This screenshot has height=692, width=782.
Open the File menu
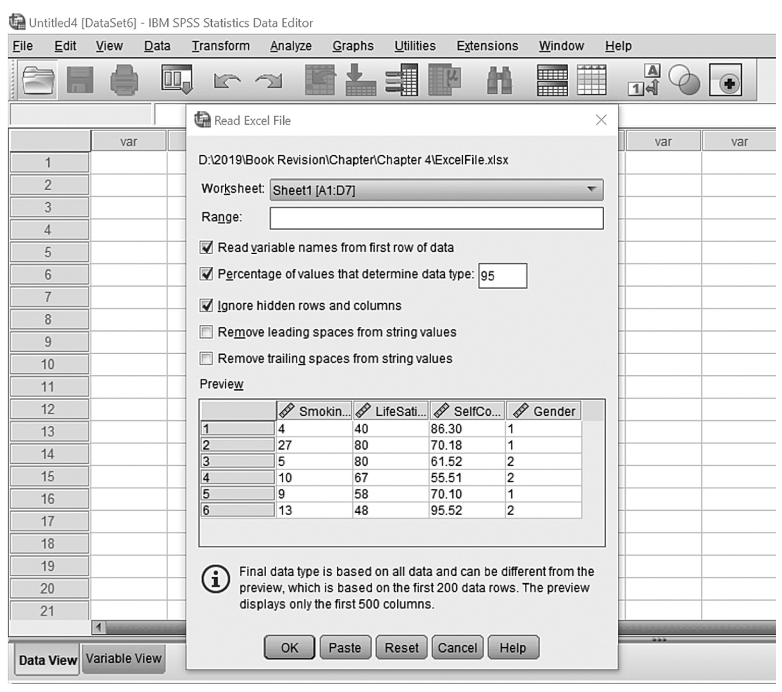point(23,46)
